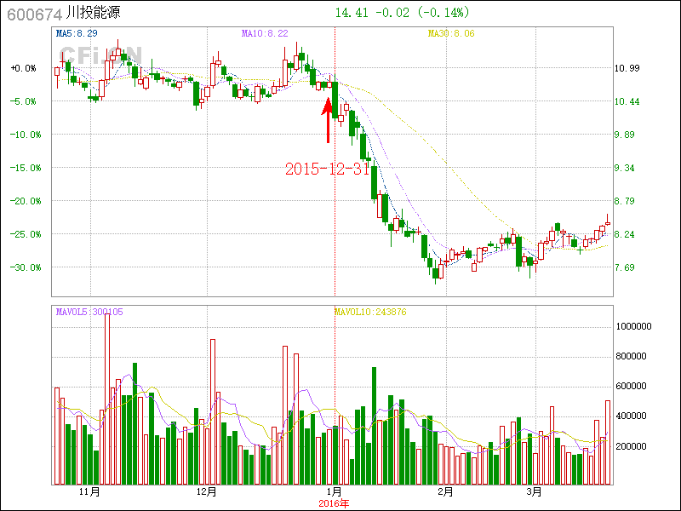Click the 3月 label on the time axis

coord(534,492)
